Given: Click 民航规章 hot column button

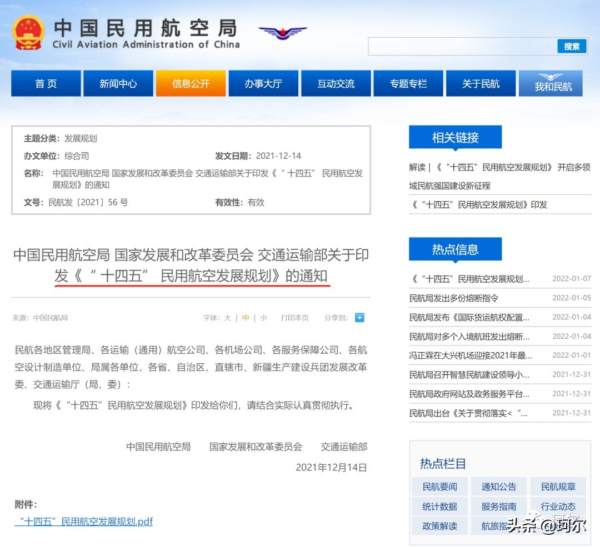Looking at the screenshot, I should tap(558, 486).
